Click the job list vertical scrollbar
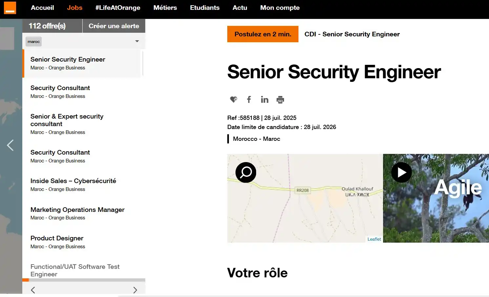Image resolution: width=489 pixels, height=297 pixels. 143,63
